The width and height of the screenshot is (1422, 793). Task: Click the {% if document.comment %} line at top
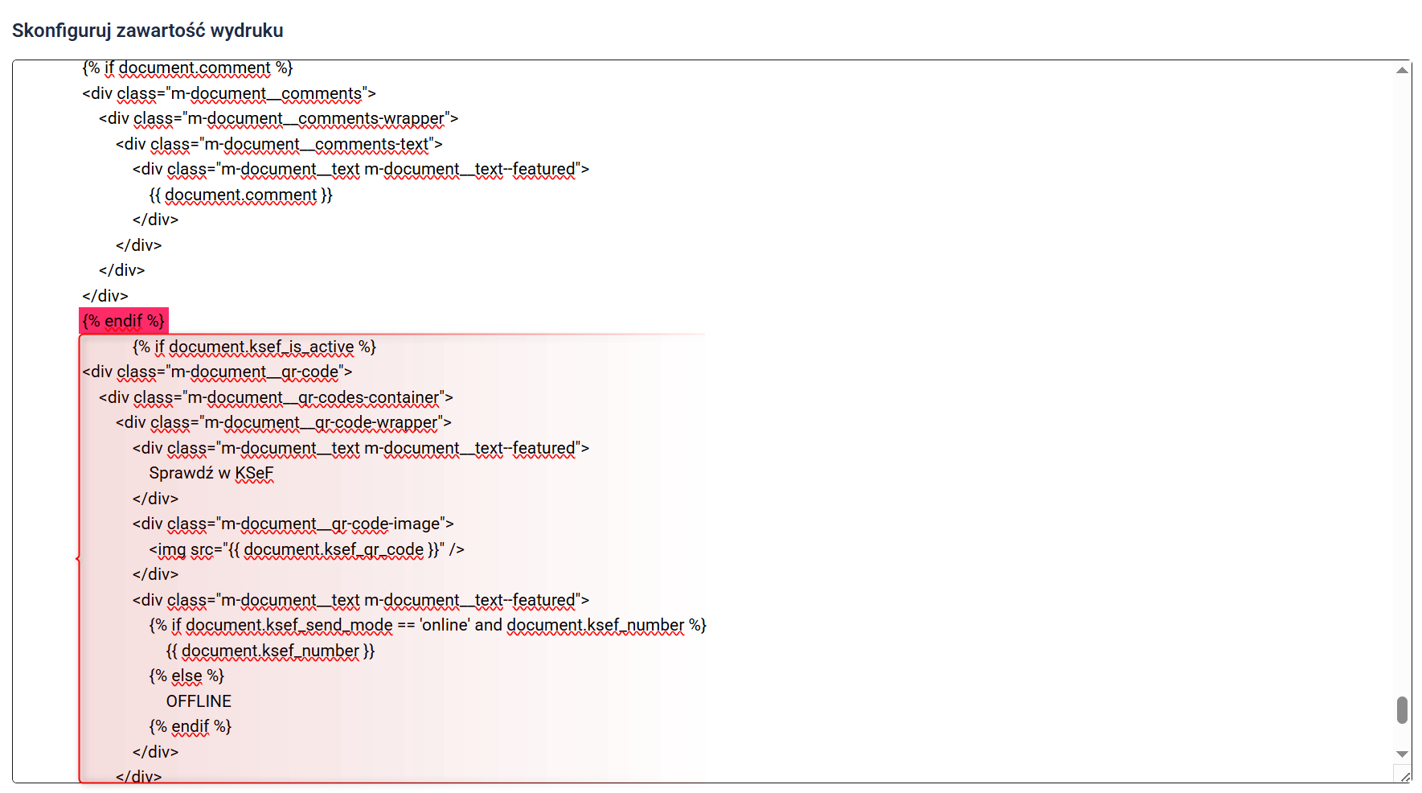[187, 68]
